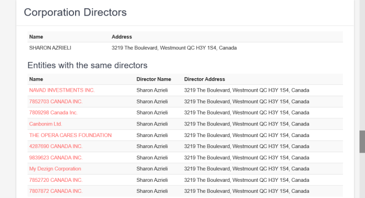The image size is (365, 198).
Task: Click the Director Address column header
Action: tap(204, 79)
